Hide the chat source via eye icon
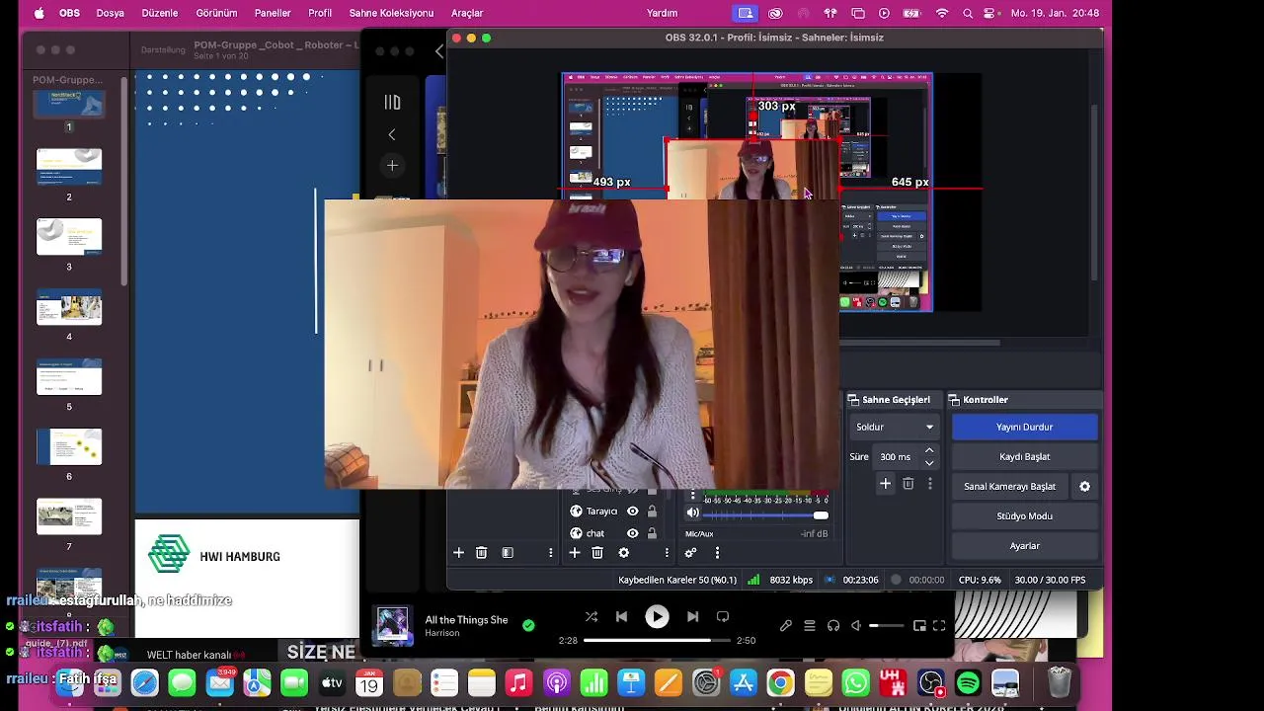The height and width of the screenshot is (711, 1264). 633,533
